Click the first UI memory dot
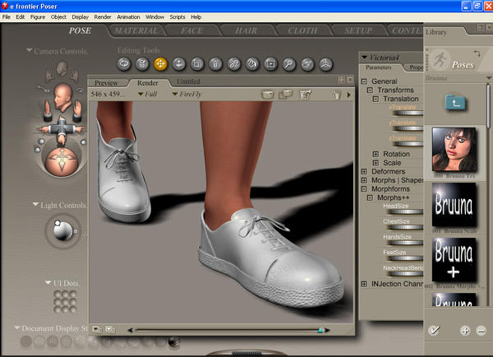Viewport: 493px width, 357px height. tap(58, 294)
